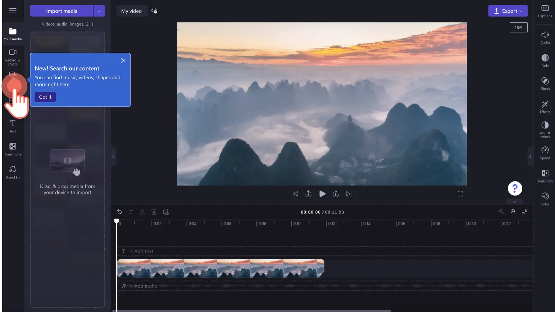Click the Import media button
This screenshot has width=555, height=312.
62,11
